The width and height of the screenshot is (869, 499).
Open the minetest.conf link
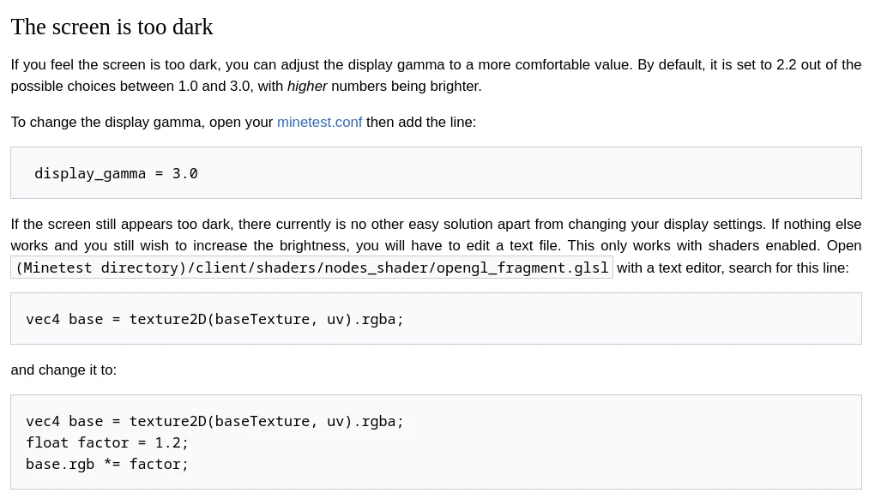coord(319,122)
